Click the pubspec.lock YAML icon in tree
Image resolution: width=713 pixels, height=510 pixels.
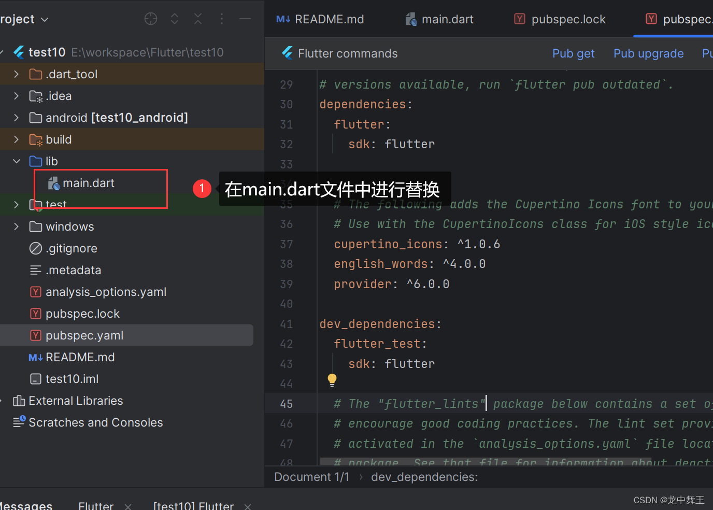pyautogui.click(x=36, y=314)
